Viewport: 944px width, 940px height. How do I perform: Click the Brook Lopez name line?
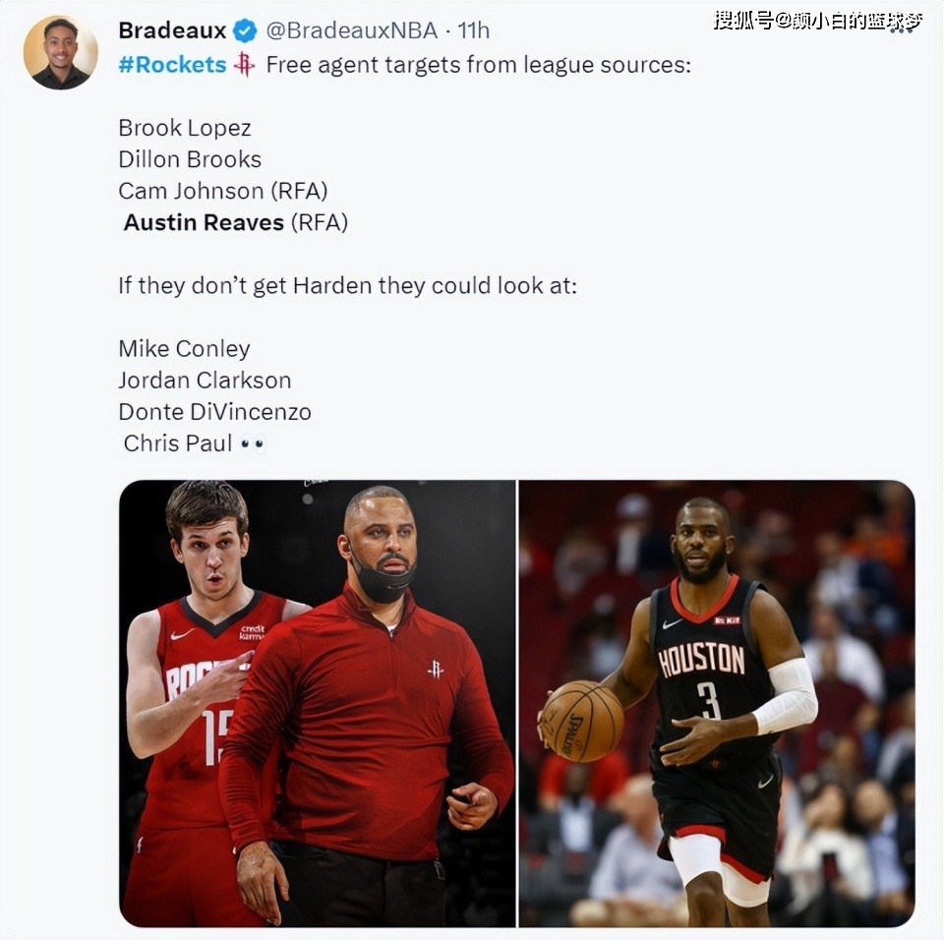pos(185,128)
